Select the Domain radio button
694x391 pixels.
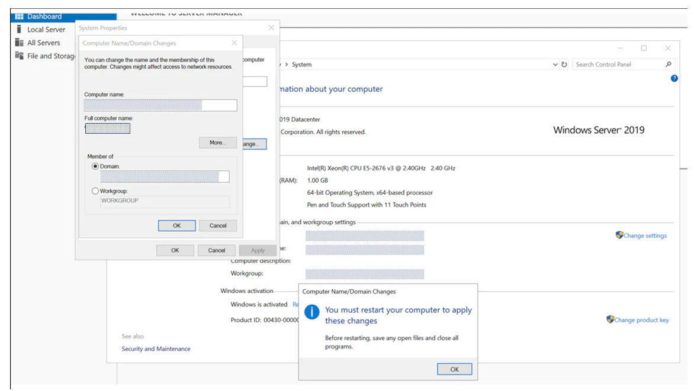tap(95, 166)
